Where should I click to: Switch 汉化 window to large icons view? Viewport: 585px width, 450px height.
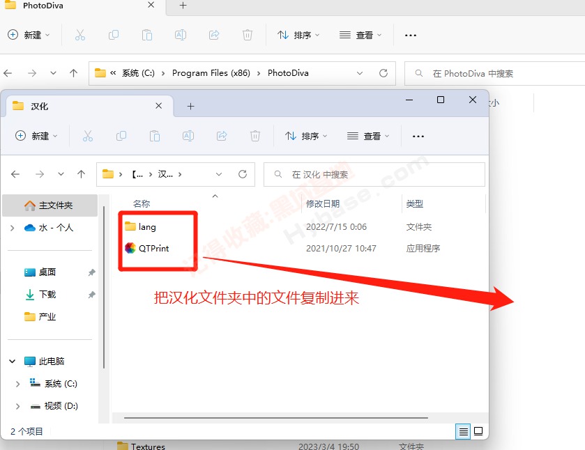[478, 432]
